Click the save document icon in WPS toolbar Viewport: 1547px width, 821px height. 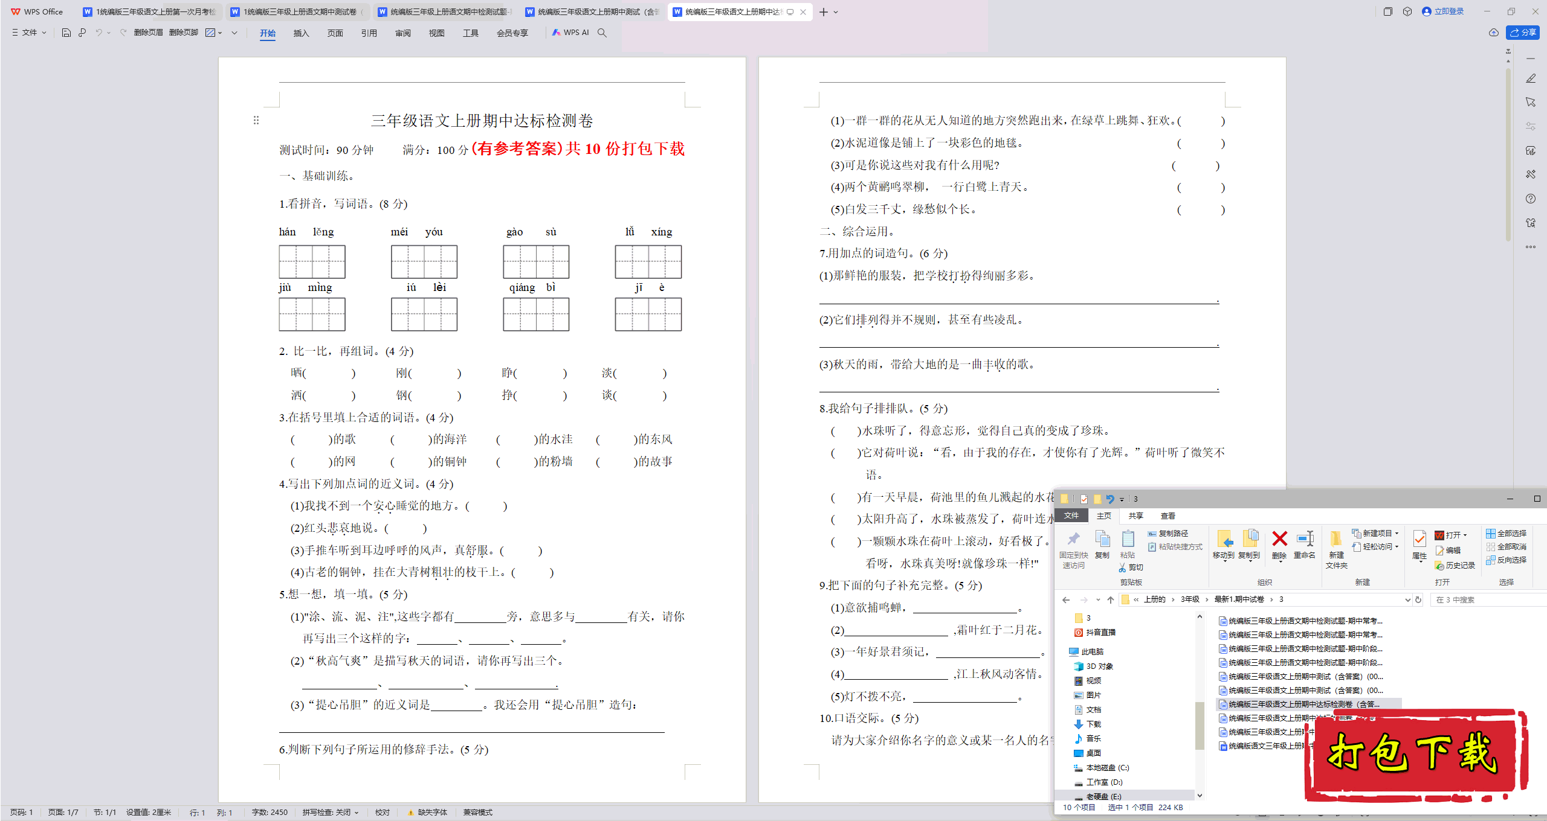pos(66,33)
